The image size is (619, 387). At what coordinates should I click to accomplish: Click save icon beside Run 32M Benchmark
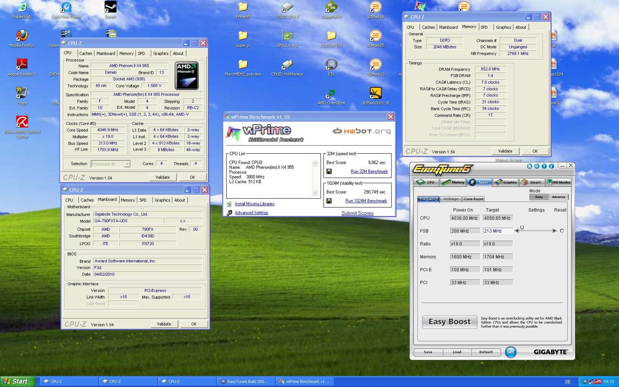coord(329,171)
